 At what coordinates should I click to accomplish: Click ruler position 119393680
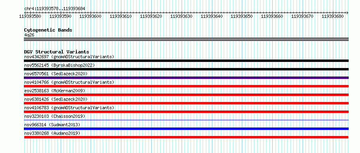coord(332,16)
